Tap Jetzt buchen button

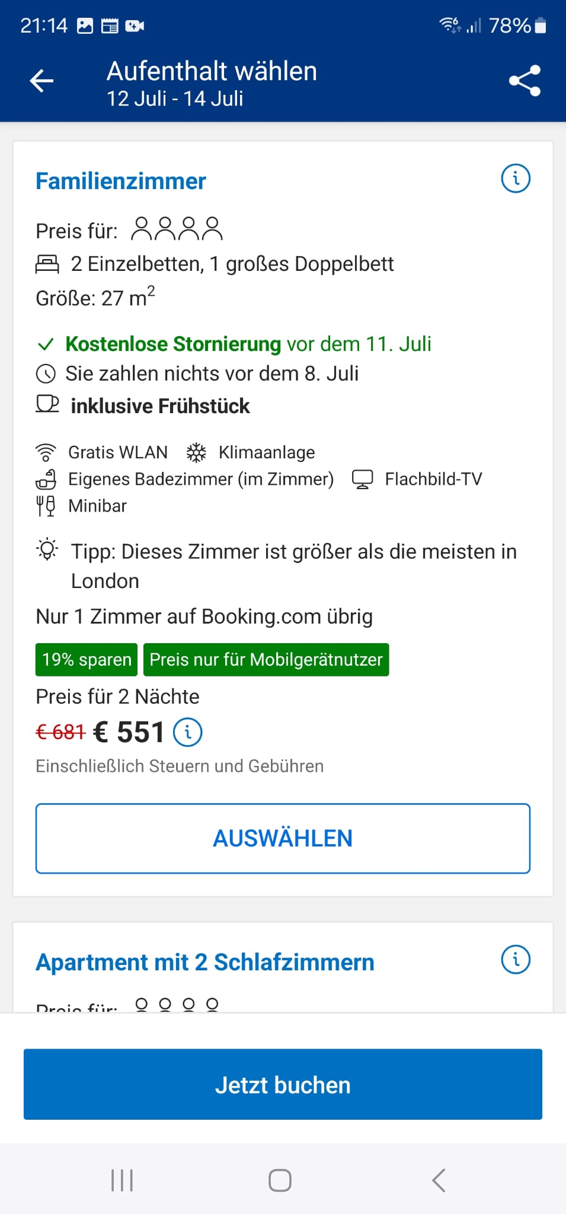283,1084
